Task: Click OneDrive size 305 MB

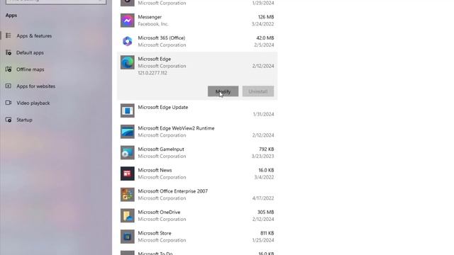Action: click(x=265, y=212)
